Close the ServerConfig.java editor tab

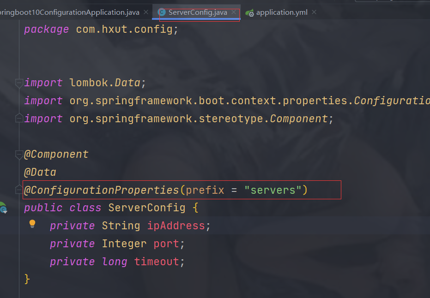(234, 12)
